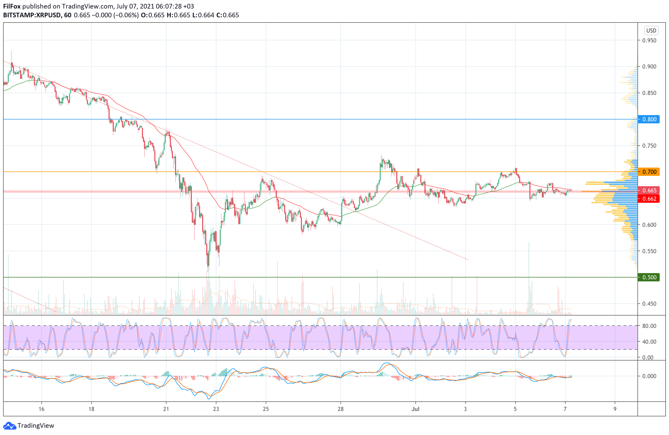The height and width of the screenshot is (435, 669).
Task: Click the 0.665 current price label
Action: coord(649,190)
